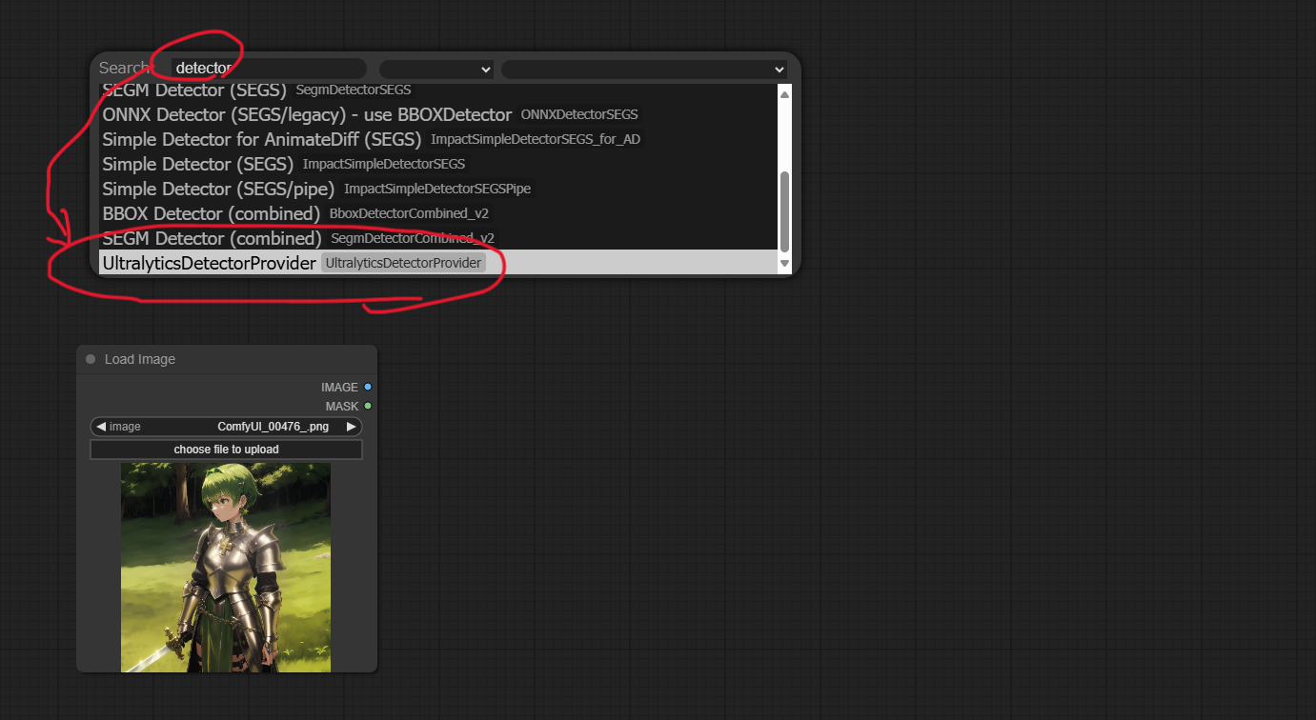1316x720 pixels.
Task: Toggle the Load Image node collapse dot
Action: point(91,359)
